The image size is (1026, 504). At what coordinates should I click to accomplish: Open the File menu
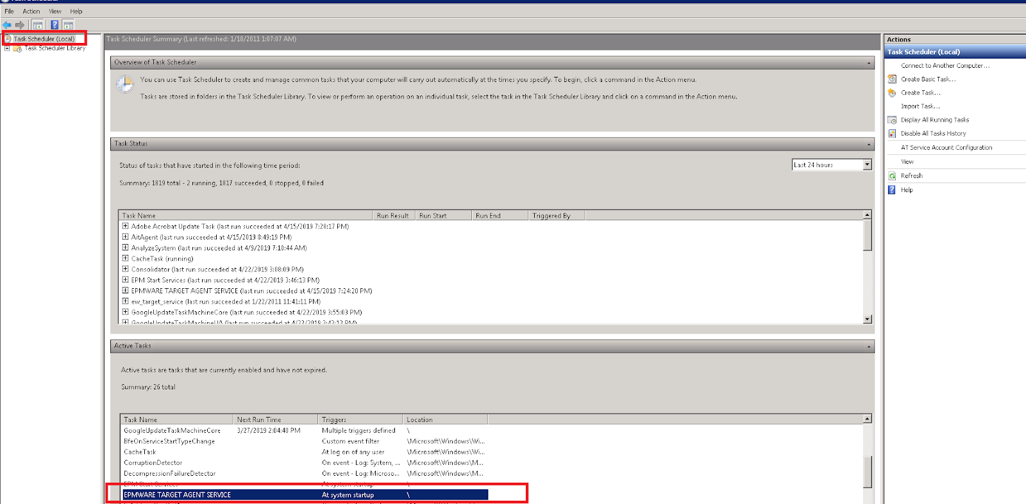coord(9,12)
